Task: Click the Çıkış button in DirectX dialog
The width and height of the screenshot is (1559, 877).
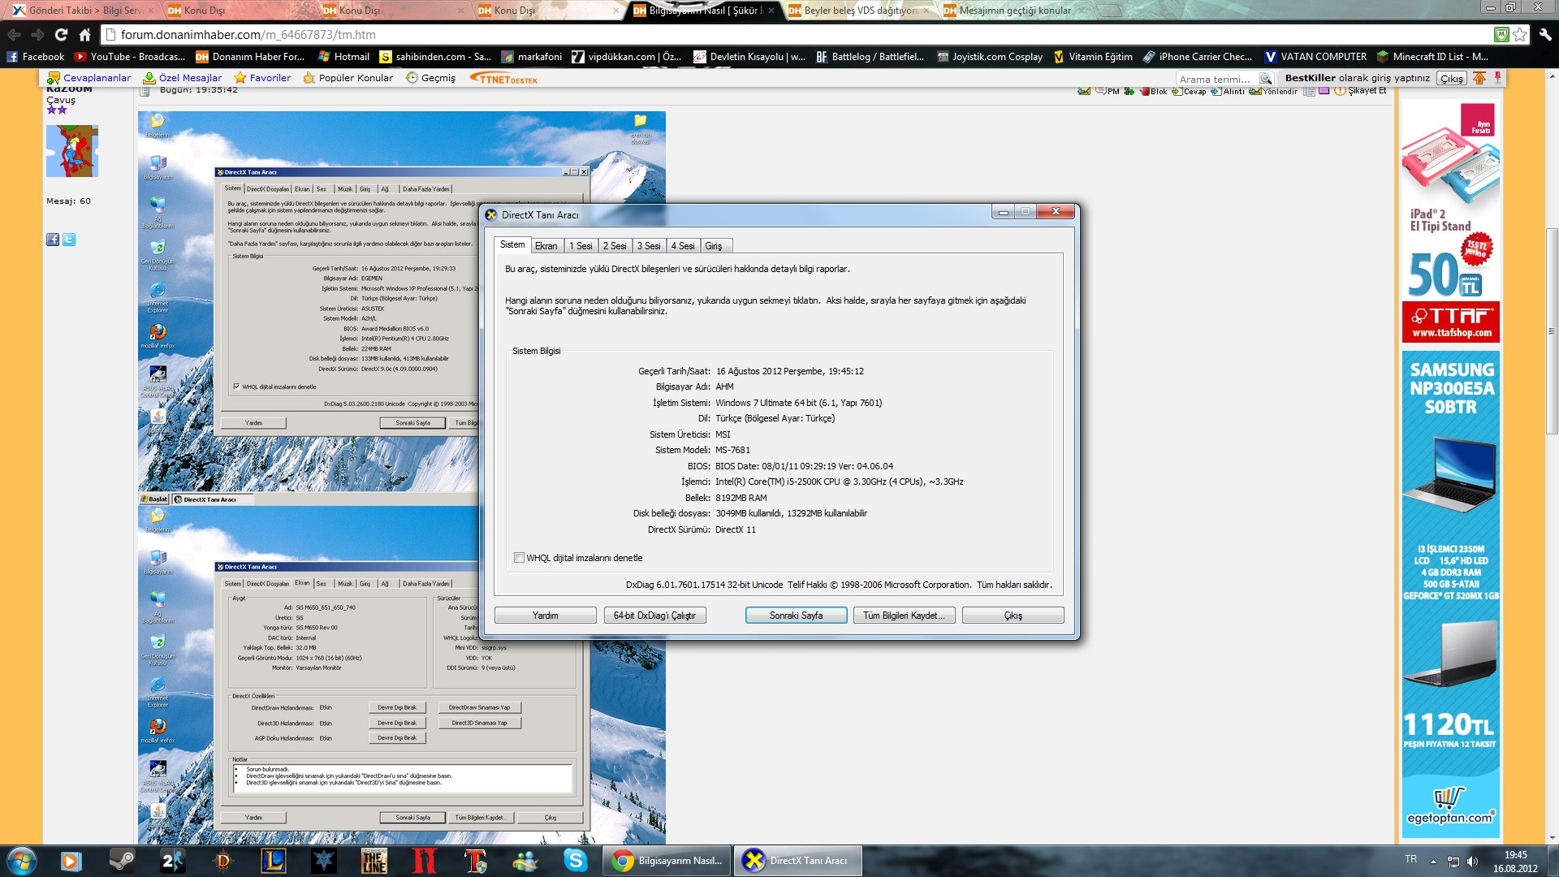Action: coord(1013,616)
